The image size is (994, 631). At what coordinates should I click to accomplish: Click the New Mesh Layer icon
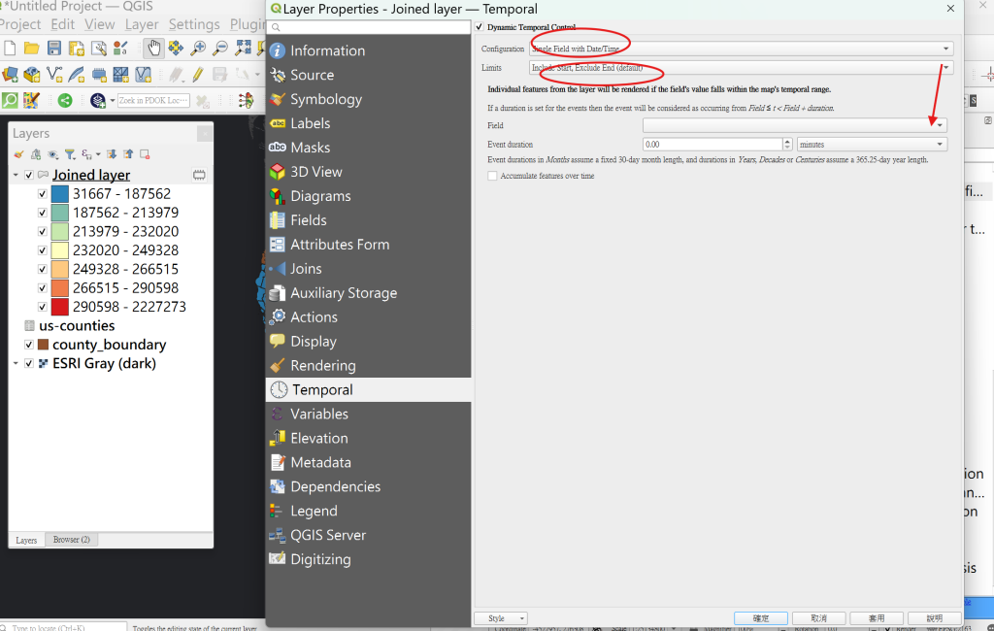coord(144,75)
